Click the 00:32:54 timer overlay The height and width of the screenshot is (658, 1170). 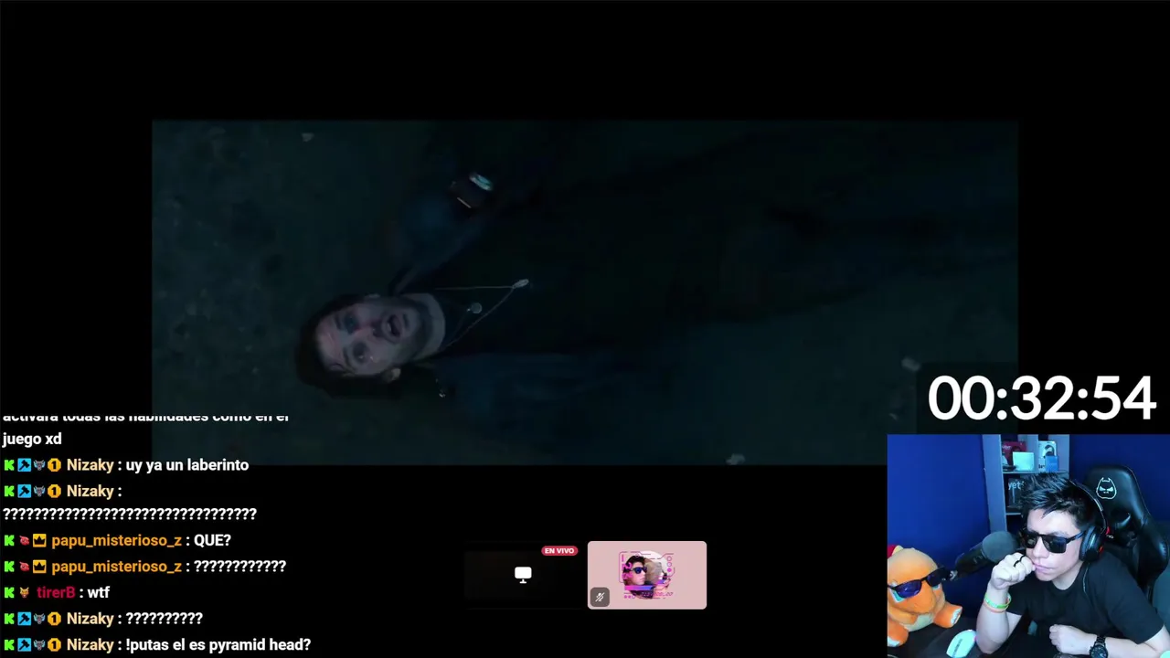[1041, 398]
